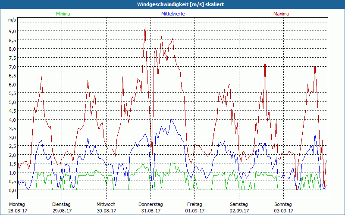345x215 pixels.
Task: Click the 5,5 y-axis value
Action: (13, 93)
